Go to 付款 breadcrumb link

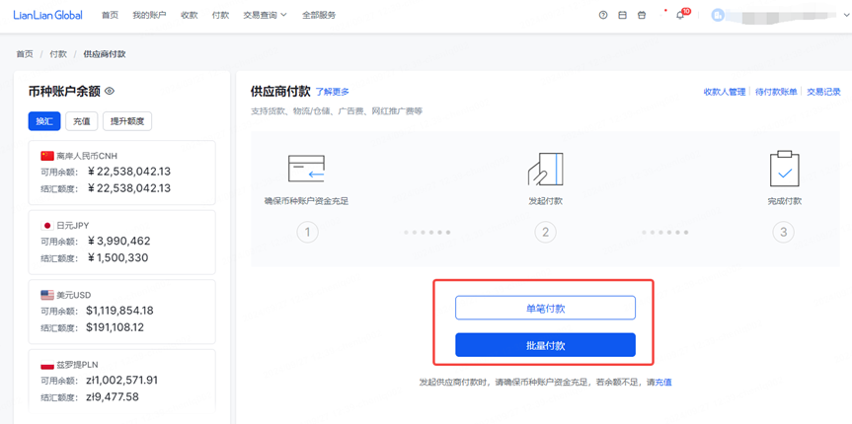[x=58, y=54]
